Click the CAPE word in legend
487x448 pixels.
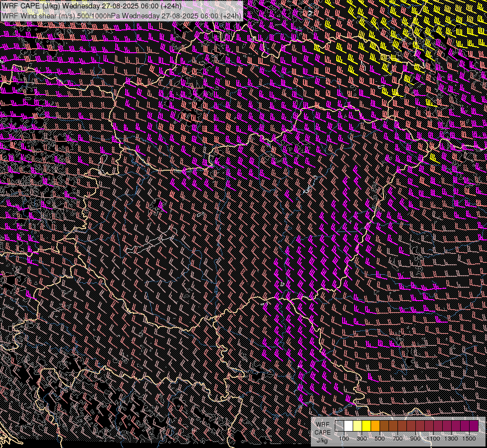pyautogui.click(x=322, y=433)
